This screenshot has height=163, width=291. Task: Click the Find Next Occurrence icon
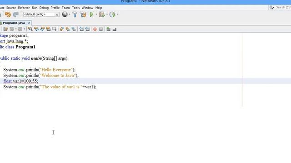(x=42, y=29)
